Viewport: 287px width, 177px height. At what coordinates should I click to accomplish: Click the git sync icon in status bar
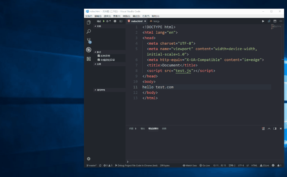(x=100, y=165)
